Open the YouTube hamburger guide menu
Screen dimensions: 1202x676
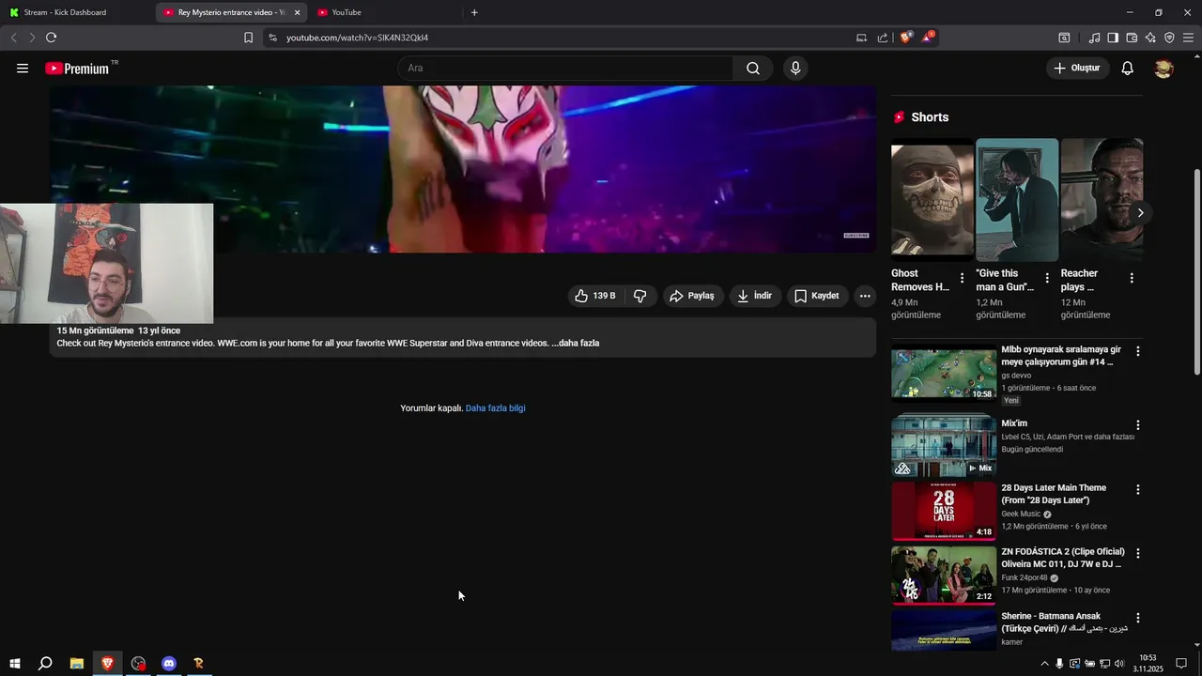click(x=23, y=69)
